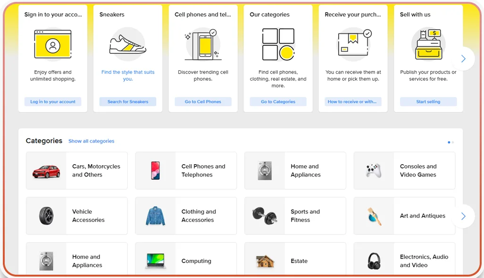
Task: Open next Categories page via right chevron
Action: coord(463,216)
